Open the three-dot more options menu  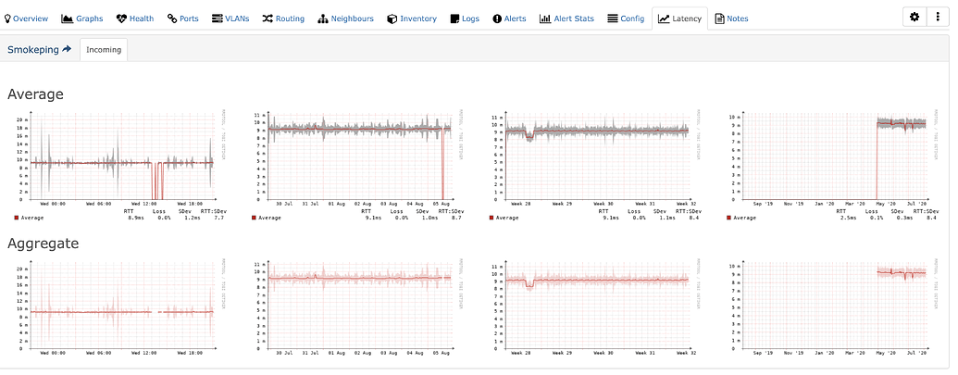click(937, 18)
